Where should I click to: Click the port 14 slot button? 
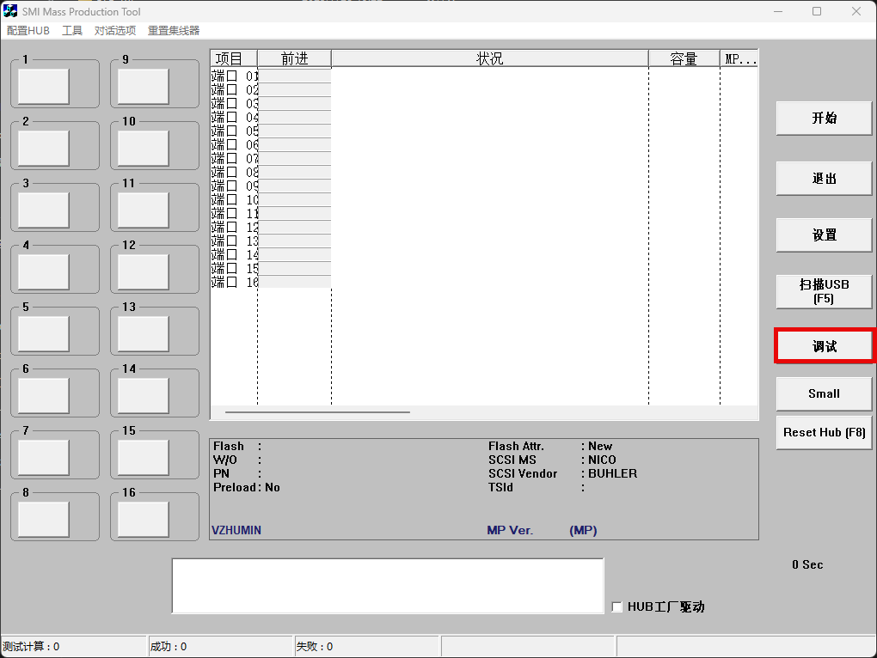(x=143, y=396)
